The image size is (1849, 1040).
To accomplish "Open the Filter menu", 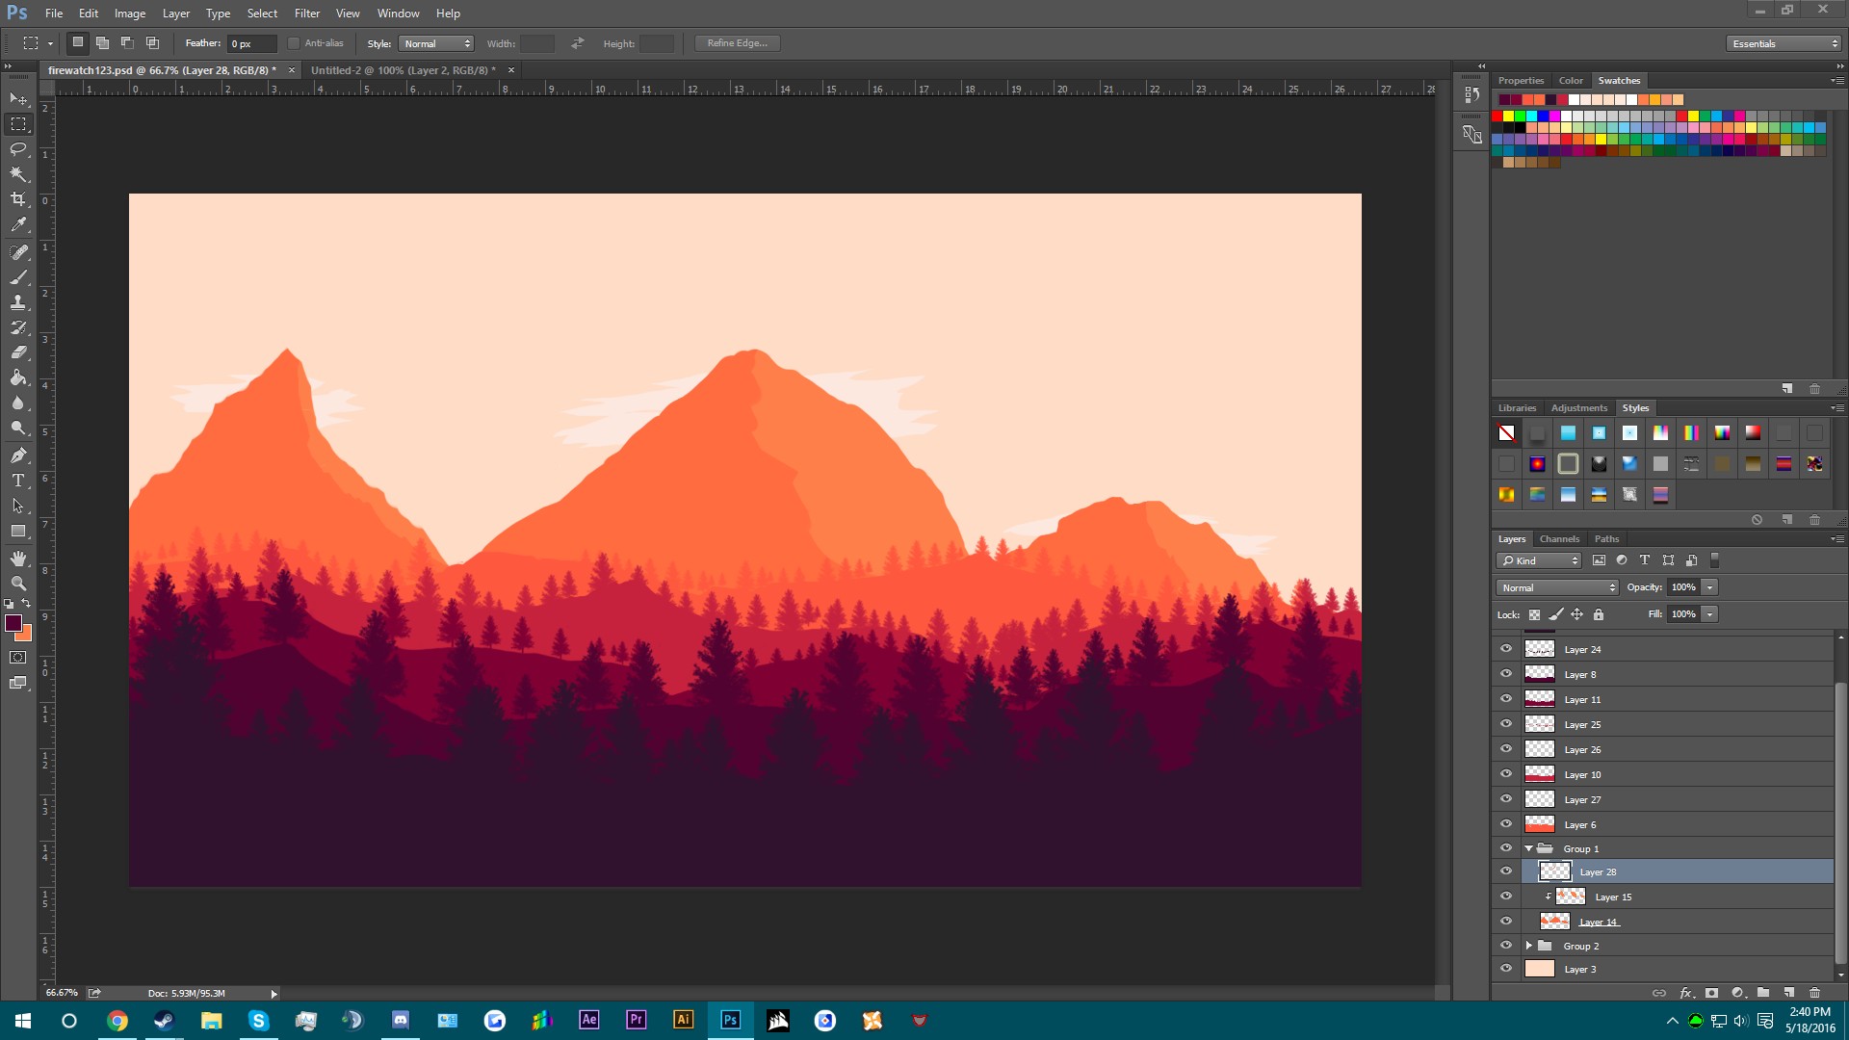I will [307, 13].
